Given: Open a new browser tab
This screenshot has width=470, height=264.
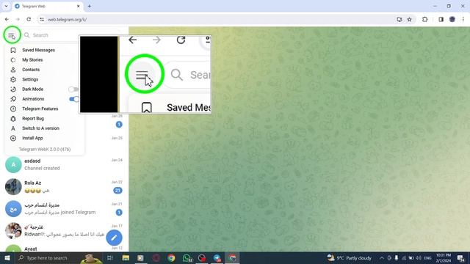Looking at the screenshot, I should (x=90, y=6).
